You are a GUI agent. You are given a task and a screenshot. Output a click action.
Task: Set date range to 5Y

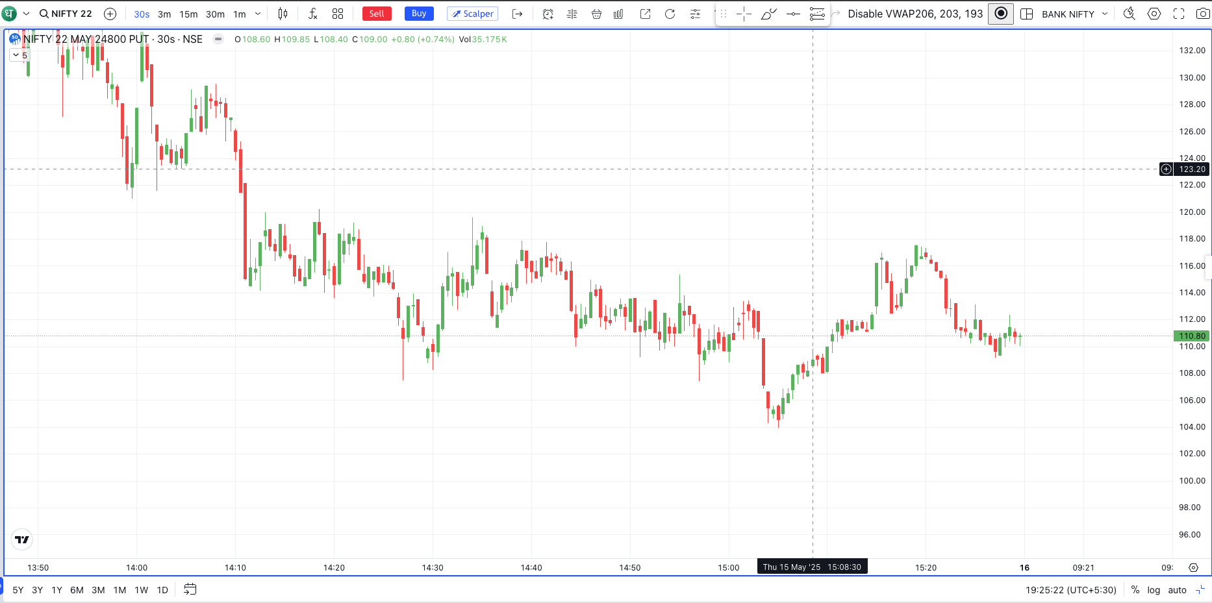point(18,590)
